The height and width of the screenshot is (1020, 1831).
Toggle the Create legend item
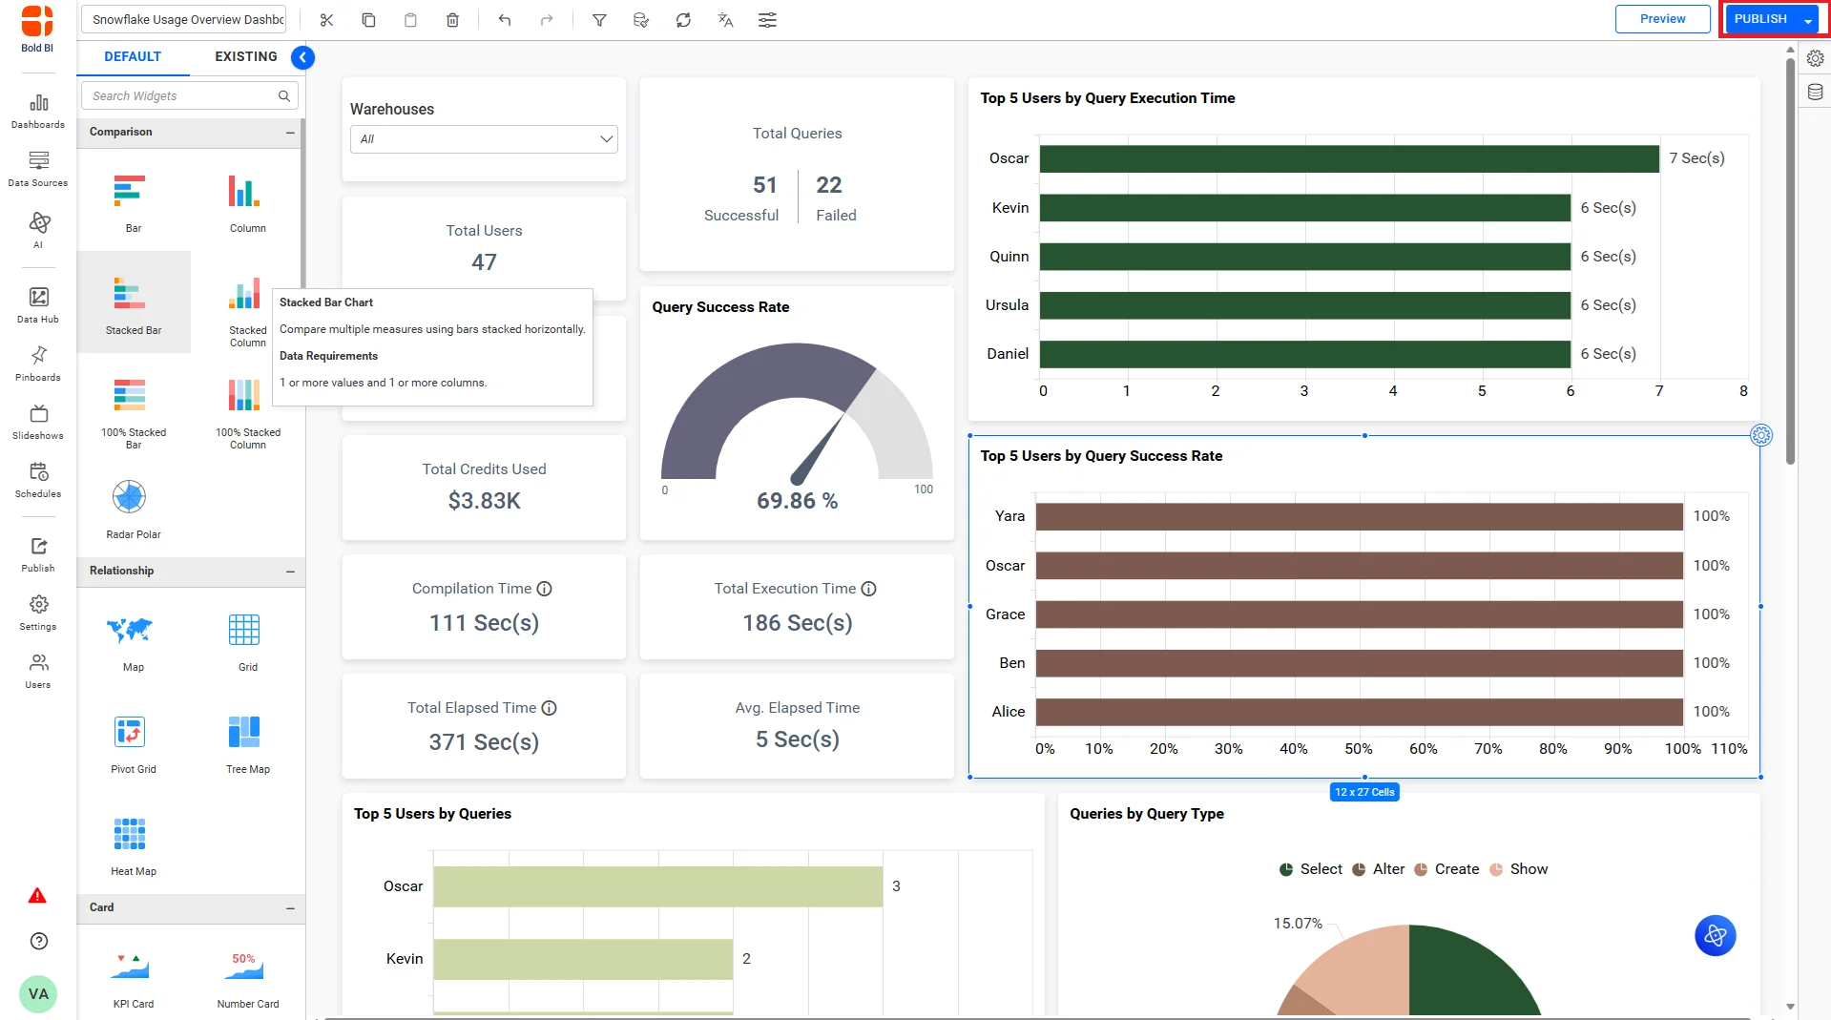[x=1446, y=869]
